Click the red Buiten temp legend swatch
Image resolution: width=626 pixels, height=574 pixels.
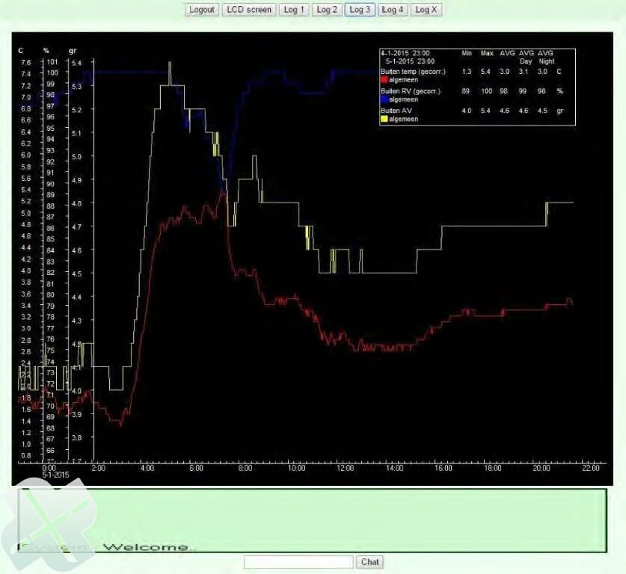click(384, 79)
